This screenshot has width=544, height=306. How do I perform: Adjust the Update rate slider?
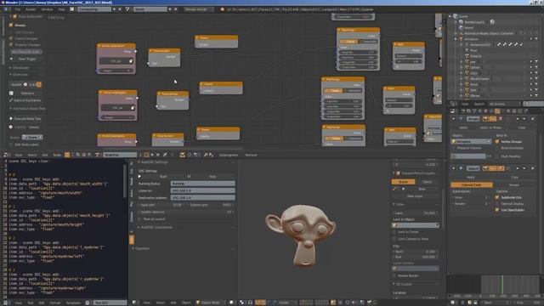coord(185,212)
